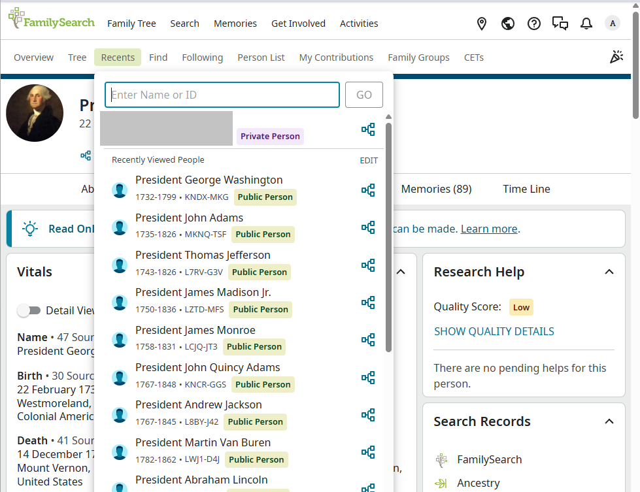This screenshot has height=492, width=640.
Task: Open the Family Tree menu
Action: [x=131, y=24]
